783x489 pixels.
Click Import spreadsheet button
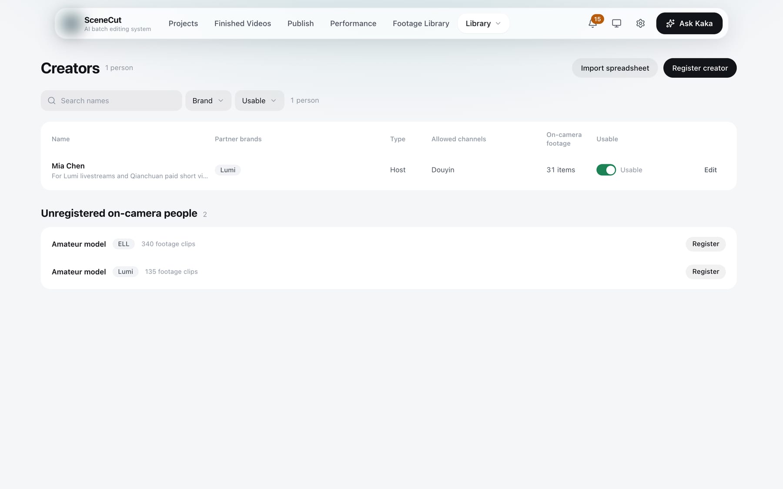615,68
